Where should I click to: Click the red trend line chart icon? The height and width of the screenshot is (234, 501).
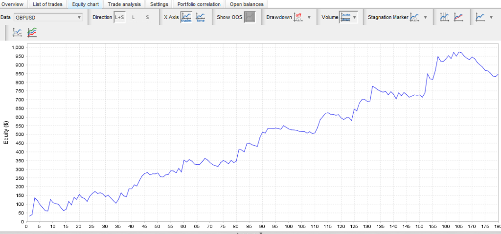point(458,17)
